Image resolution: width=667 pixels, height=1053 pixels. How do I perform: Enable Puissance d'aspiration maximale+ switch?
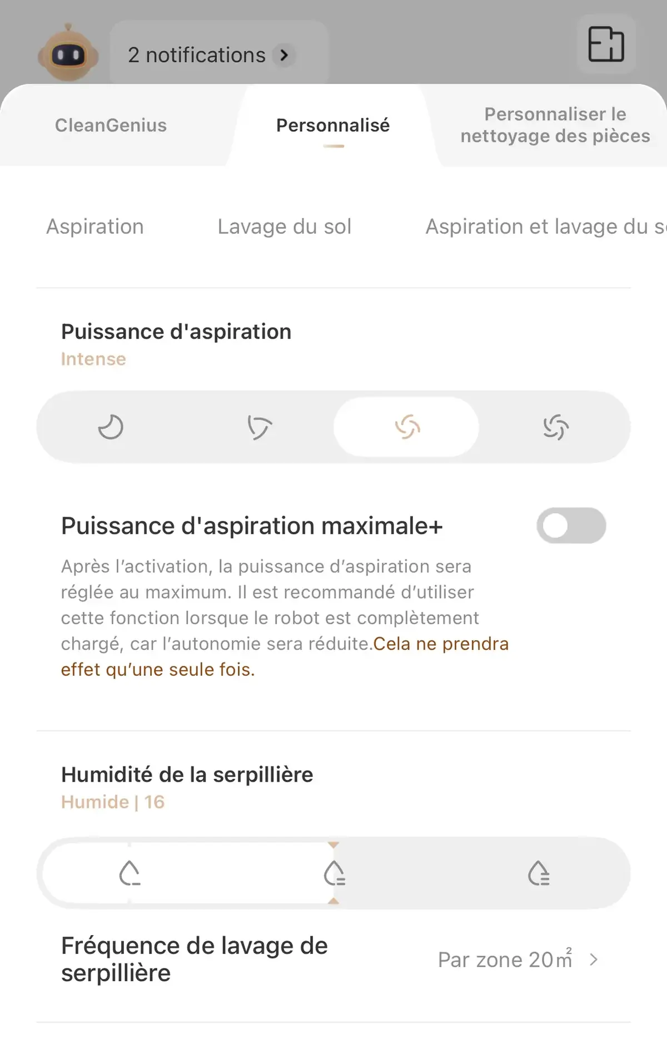click(x=571, y=526)
